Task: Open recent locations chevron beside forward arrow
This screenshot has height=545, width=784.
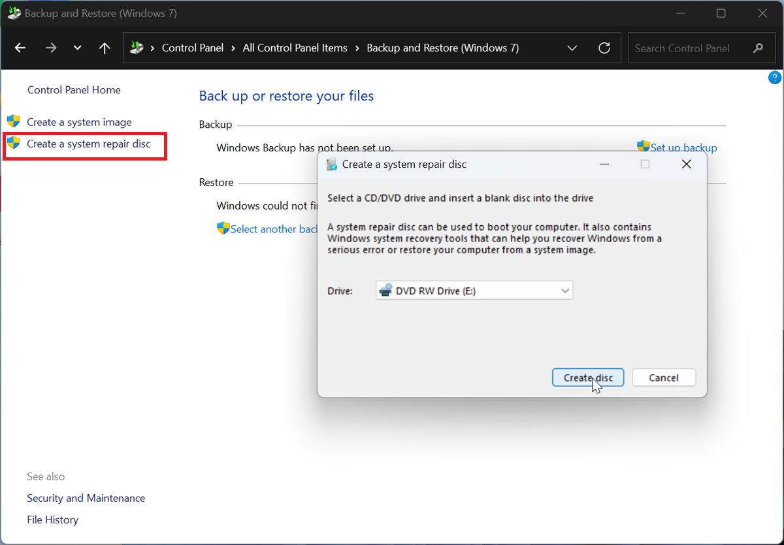Action: click(77, 48)
